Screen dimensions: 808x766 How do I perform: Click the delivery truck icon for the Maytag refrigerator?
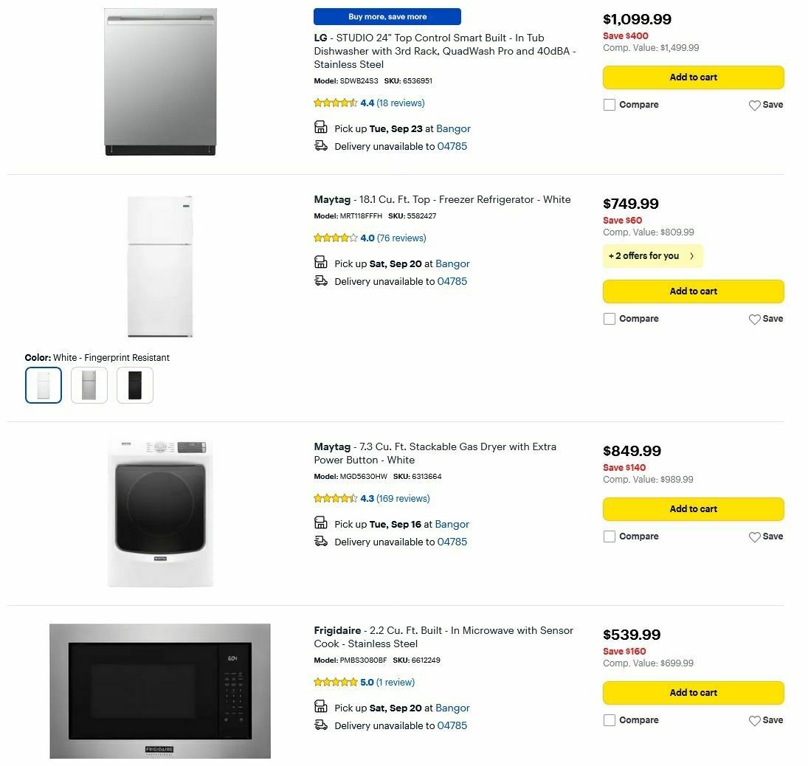pos(321,280)
